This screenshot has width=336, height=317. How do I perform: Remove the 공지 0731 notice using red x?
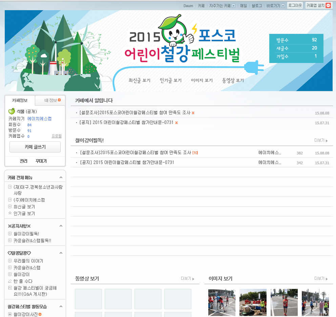(x=176, y=123)
